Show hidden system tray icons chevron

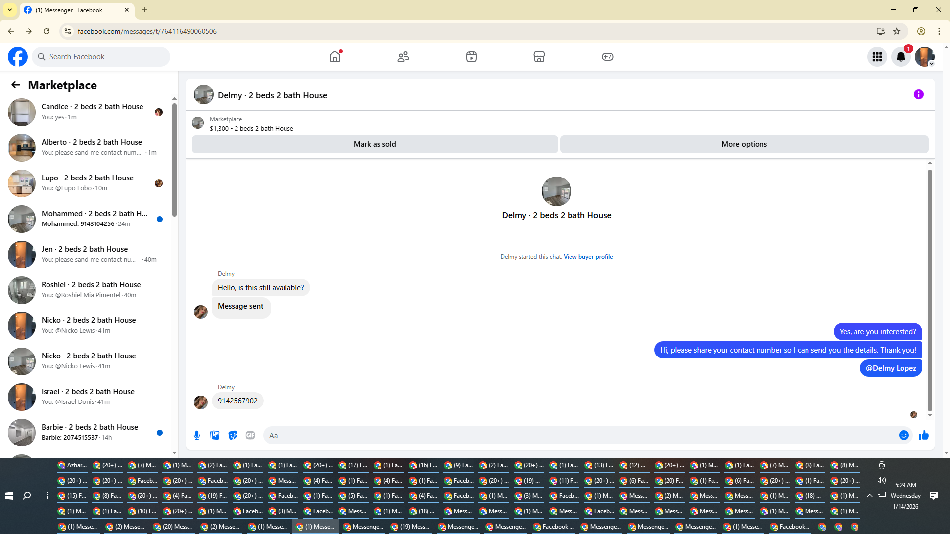click(x=869, y=495)
